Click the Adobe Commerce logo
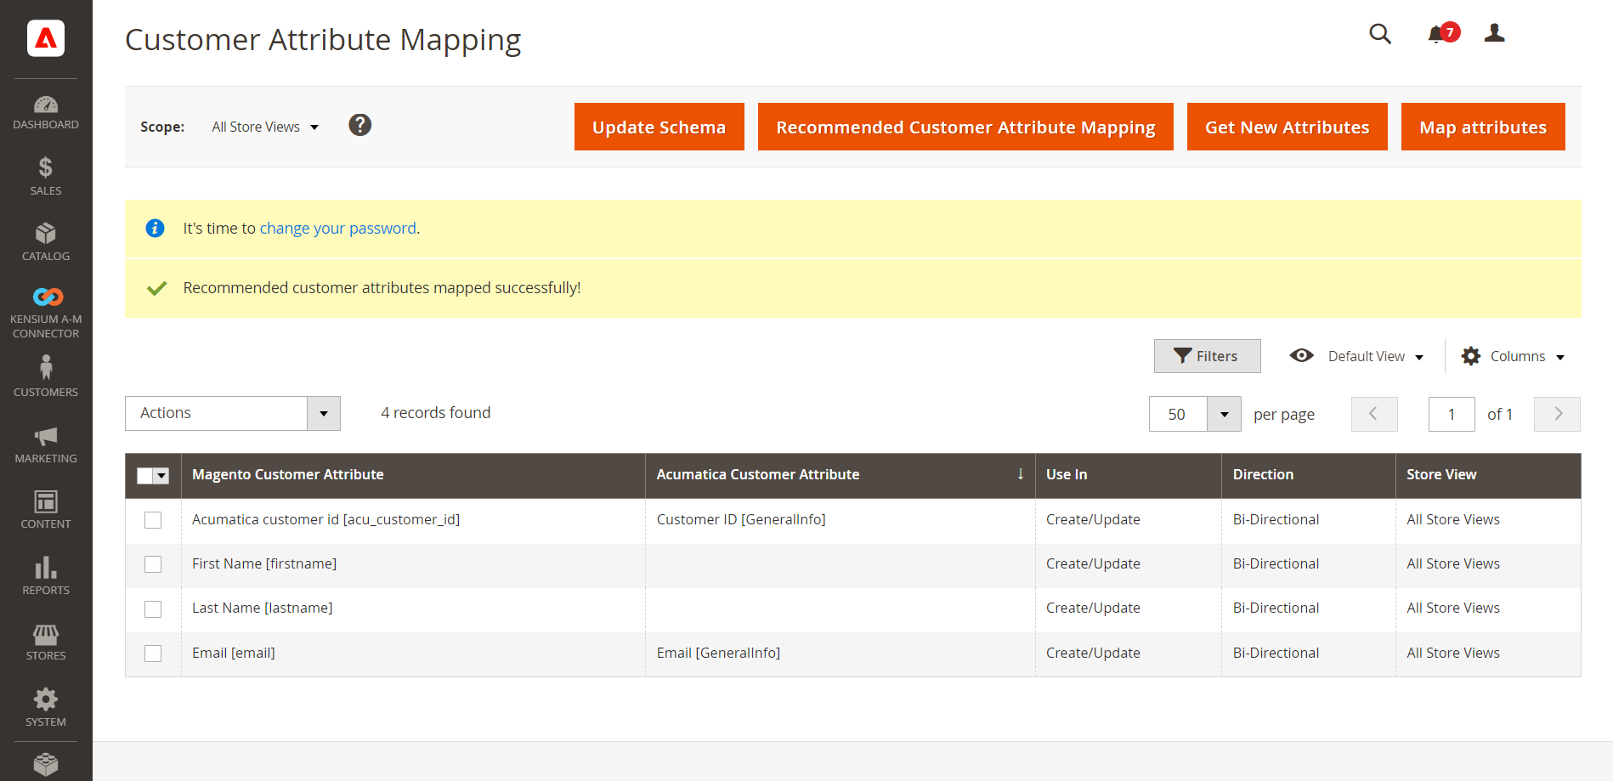This screenshot has height=781, width=1613. 46,38
